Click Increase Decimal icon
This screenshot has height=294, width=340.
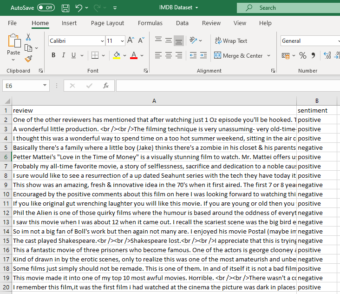pyautogui.click(x=327, y=55)
